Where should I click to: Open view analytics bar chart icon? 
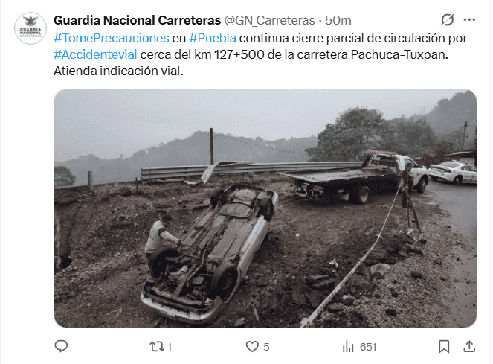(348, 347)
